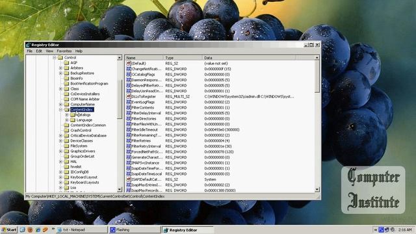
Task: Select the CiCatalogFlags DWORD icon
Action: click(129, 75)
